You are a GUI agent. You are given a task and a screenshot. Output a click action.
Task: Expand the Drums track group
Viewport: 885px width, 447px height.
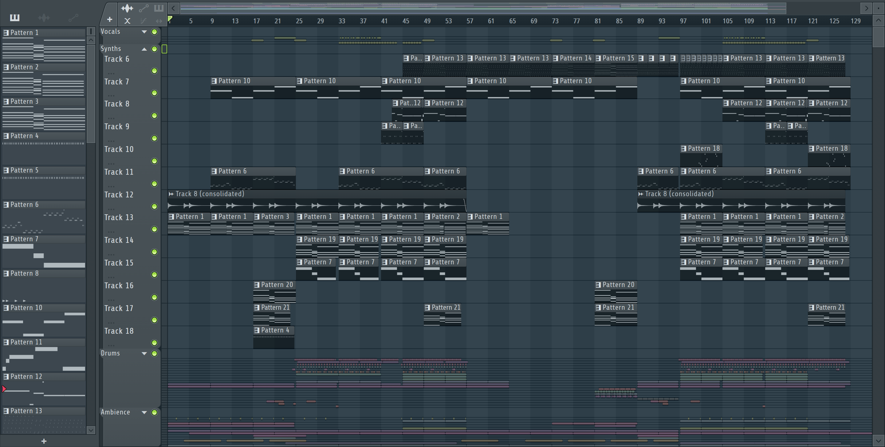[x=144, y=354]
